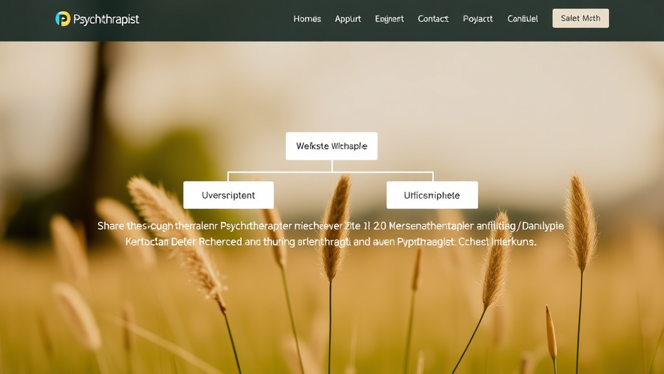
Task: Click the Contact link in the navbar
Action: (x=432, y=19)
